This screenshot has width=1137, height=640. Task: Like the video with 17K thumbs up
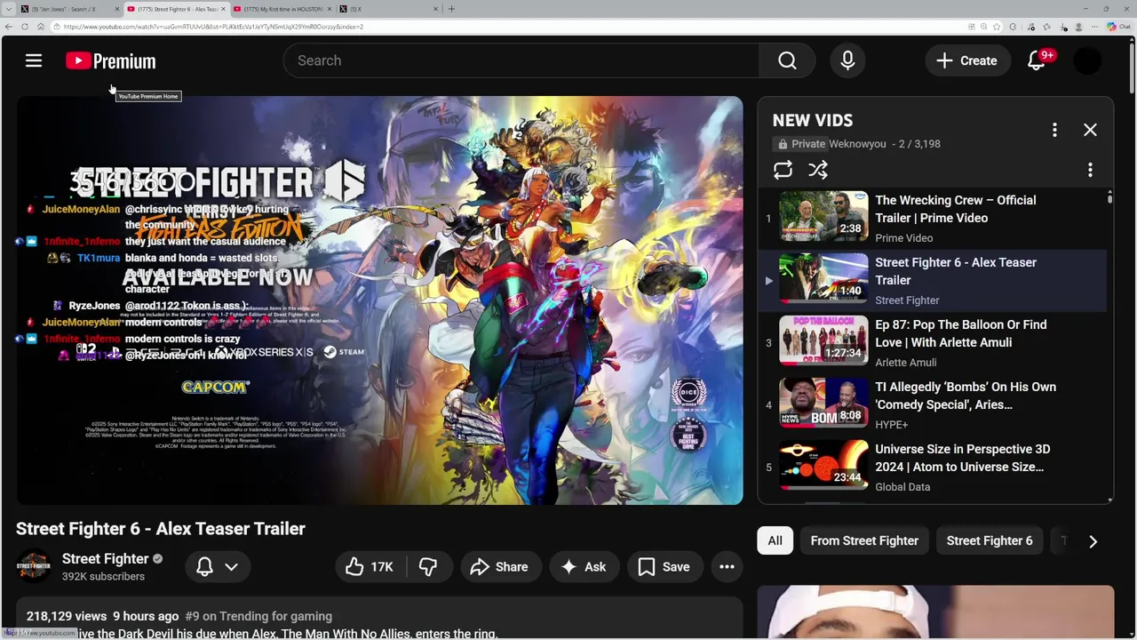(370, 566)
